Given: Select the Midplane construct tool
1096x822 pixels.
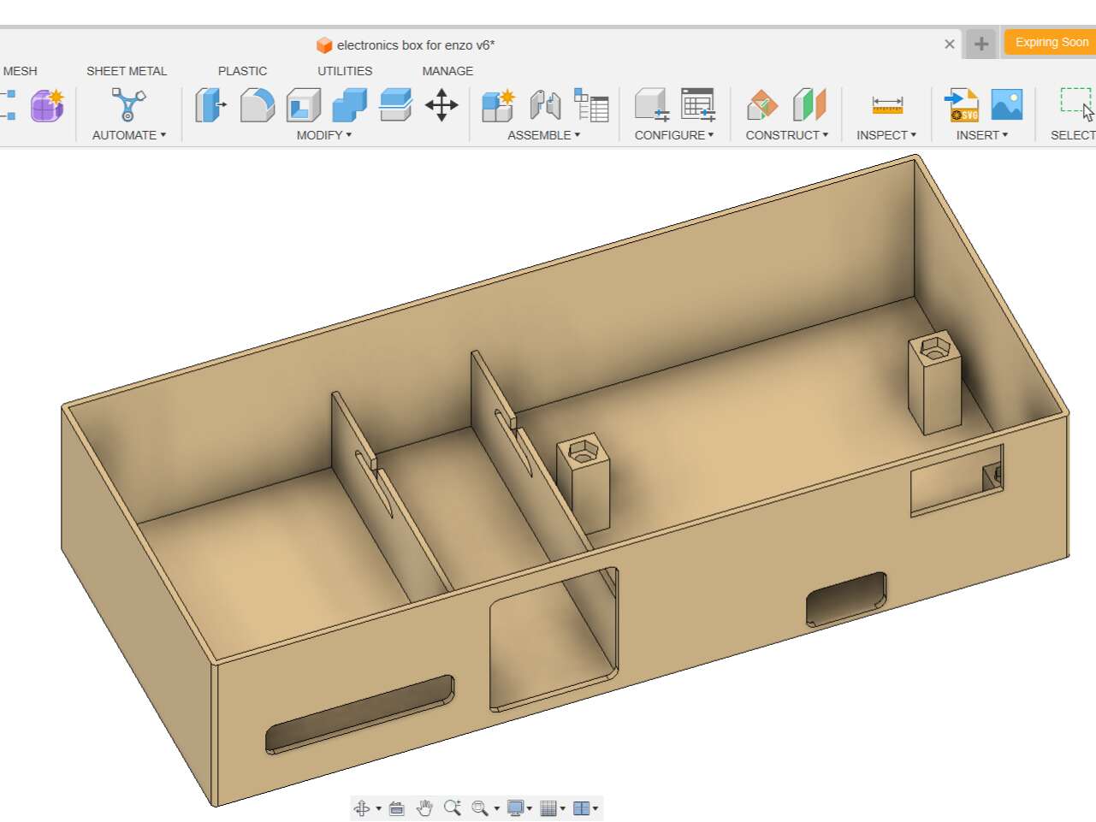Looking at the screenshot, I should [809, 105].
